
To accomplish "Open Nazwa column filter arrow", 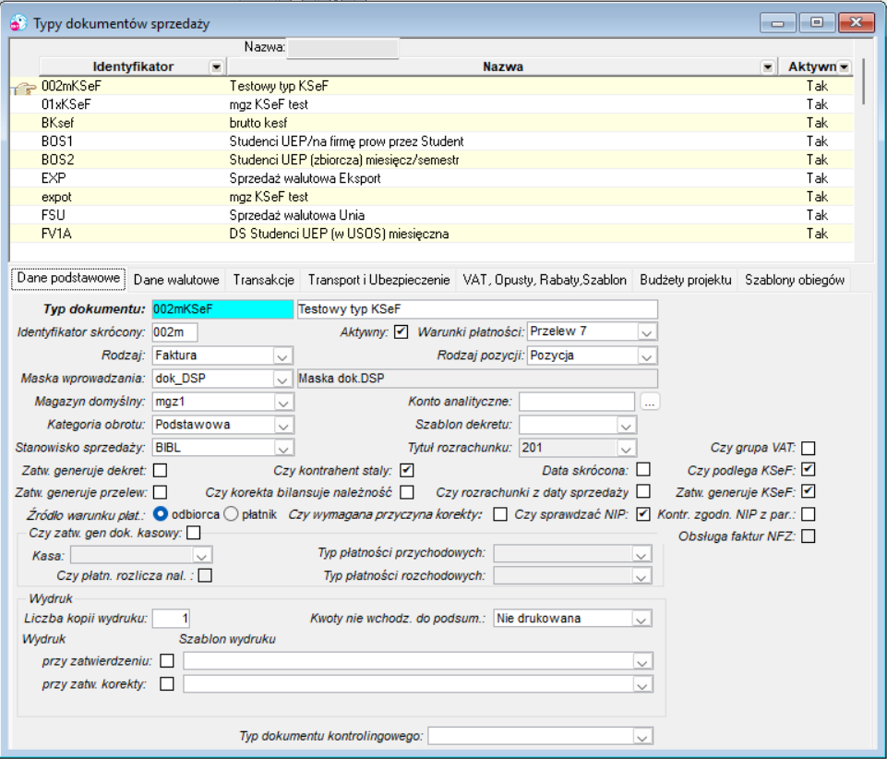I will pos(767,67).
